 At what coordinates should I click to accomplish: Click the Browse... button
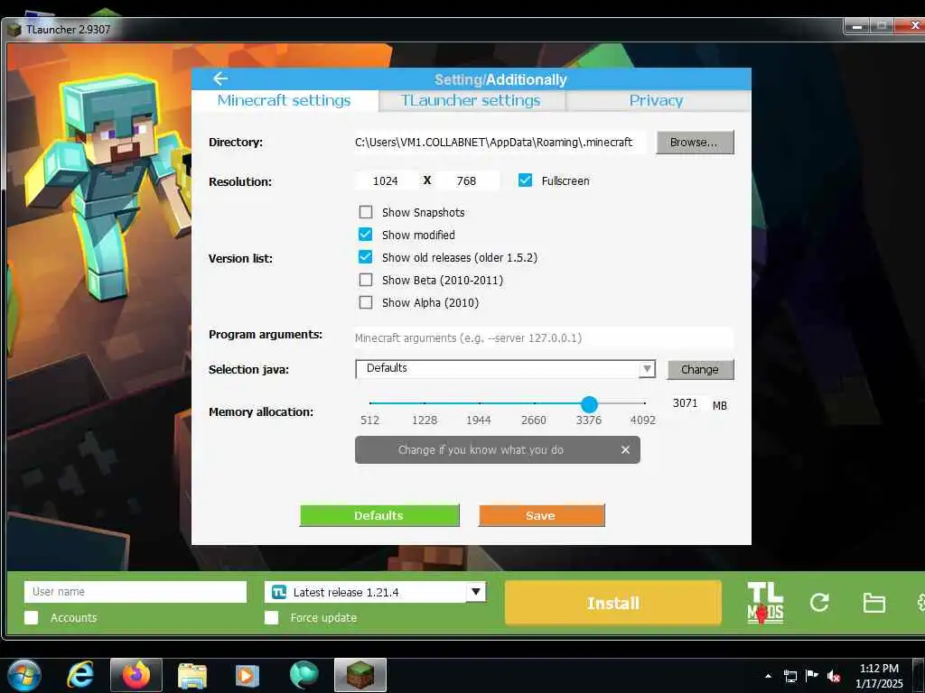695,142
